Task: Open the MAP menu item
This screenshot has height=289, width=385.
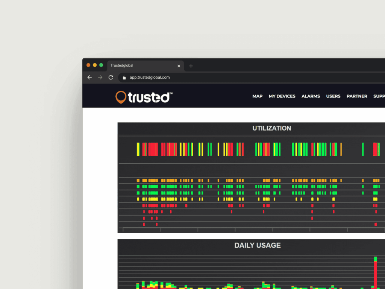Action: tap(258, 96)
